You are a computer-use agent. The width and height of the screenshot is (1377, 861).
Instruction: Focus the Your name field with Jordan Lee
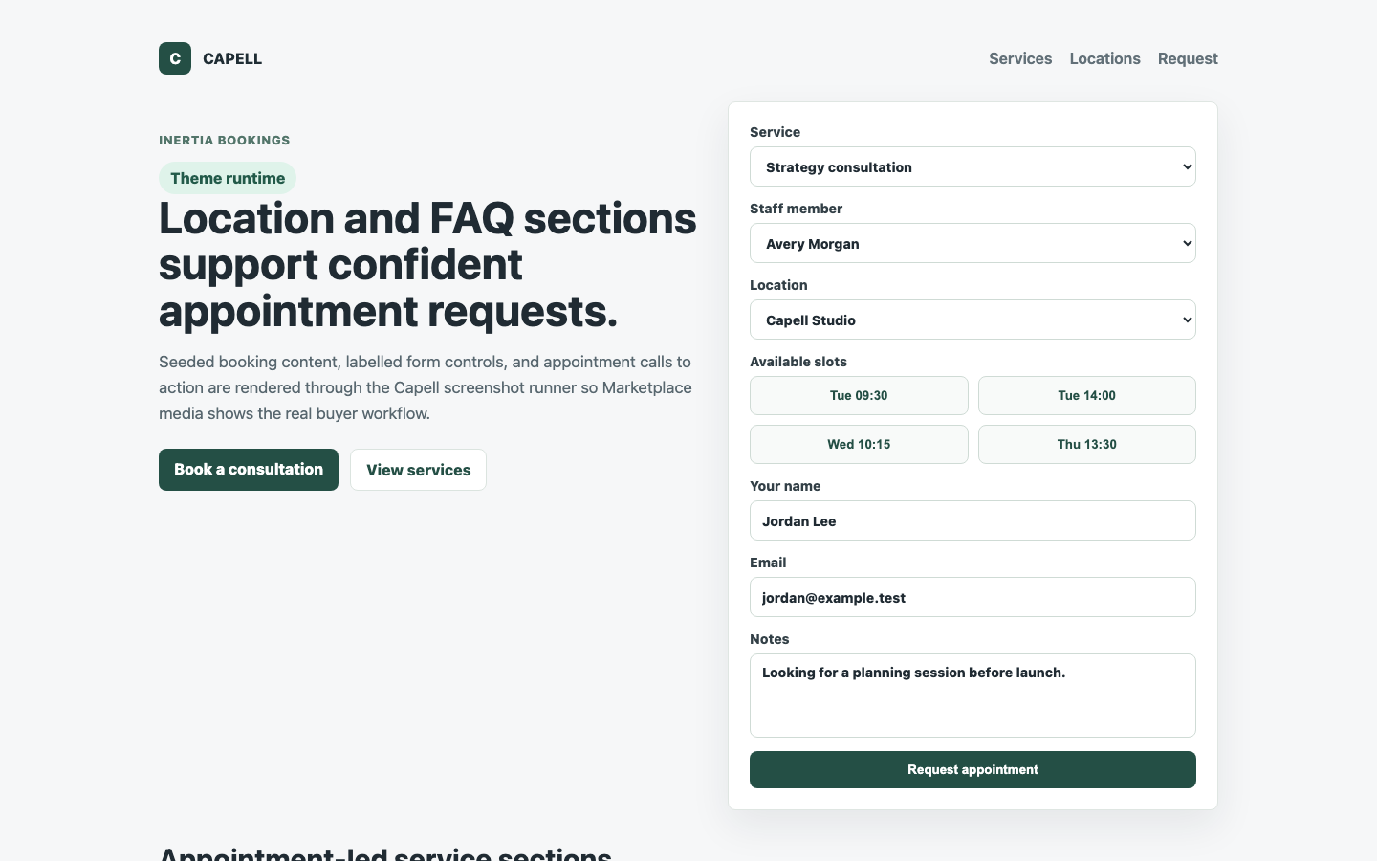pos(973,520)
